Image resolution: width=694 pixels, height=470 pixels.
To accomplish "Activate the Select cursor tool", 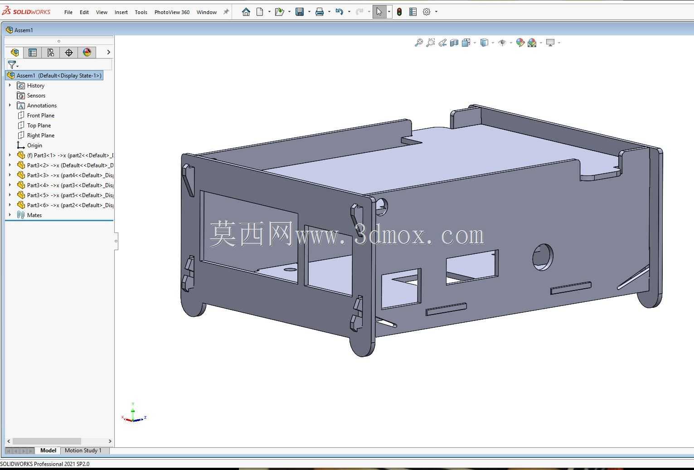I will (x=379, y=12).
